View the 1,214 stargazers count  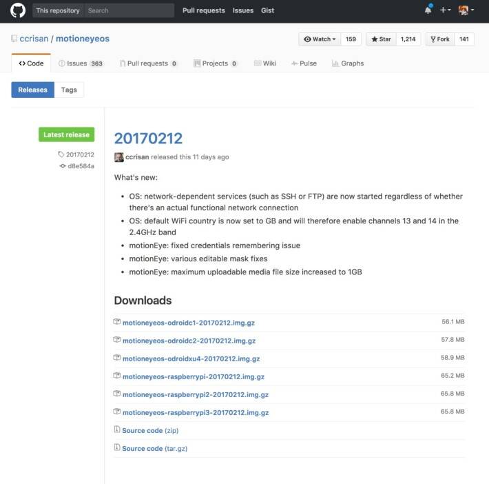point(408,39)
